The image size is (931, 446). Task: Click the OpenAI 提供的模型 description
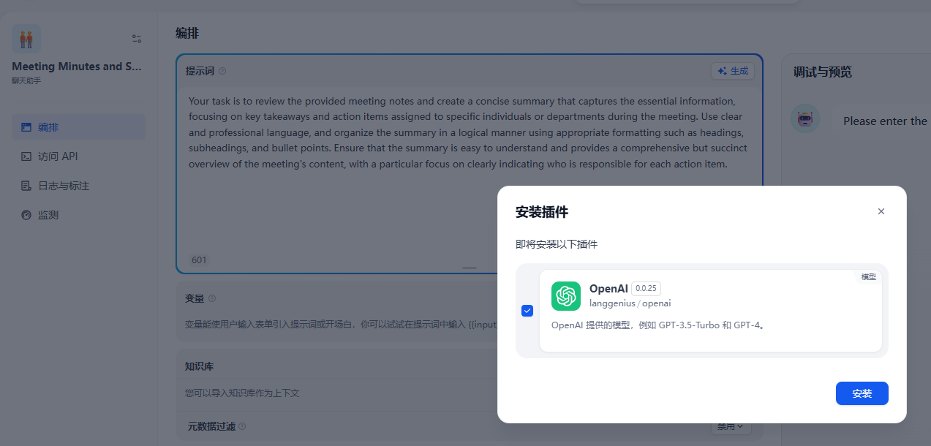pos(659,325)
